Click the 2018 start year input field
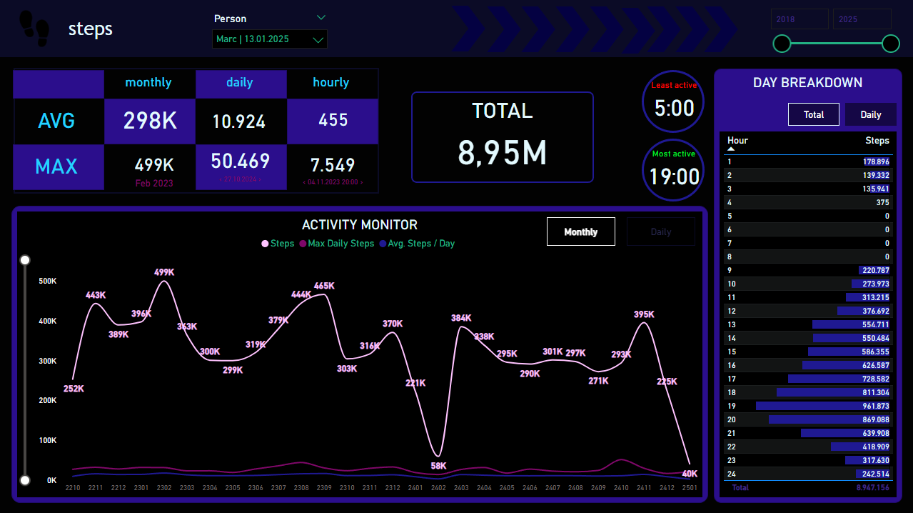913x513 pixels. point(799,19)
